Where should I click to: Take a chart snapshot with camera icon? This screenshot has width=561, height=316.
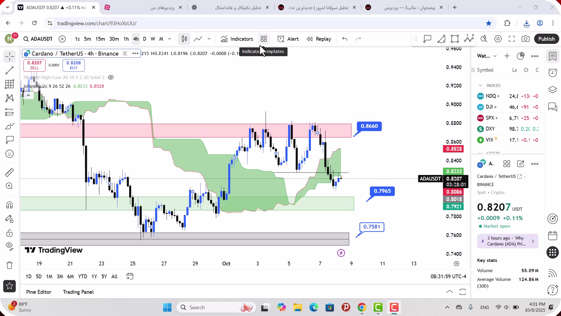pyautogui.click(x=526, y=39)
